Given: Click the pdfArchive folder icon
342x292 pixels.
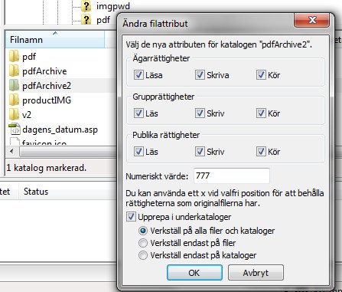Looking at the screenshot, I should coord(14,71).
